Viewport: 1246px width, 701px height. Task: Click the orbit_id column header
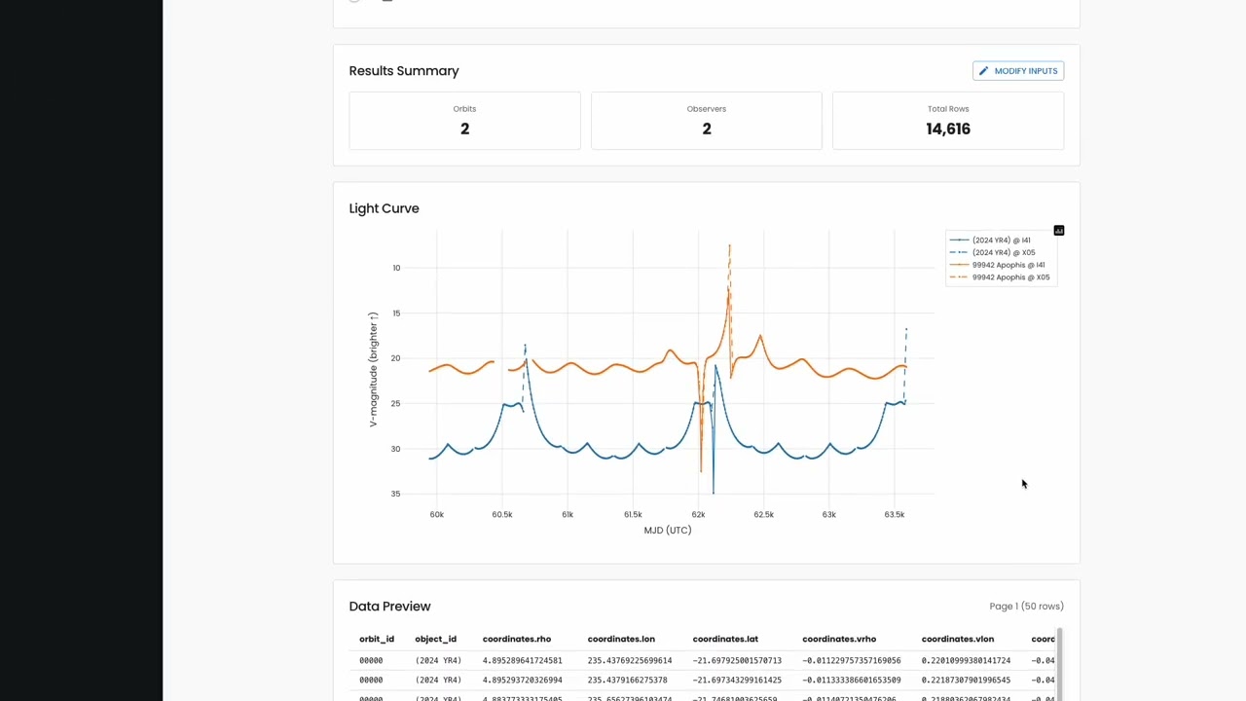point(377,639)
